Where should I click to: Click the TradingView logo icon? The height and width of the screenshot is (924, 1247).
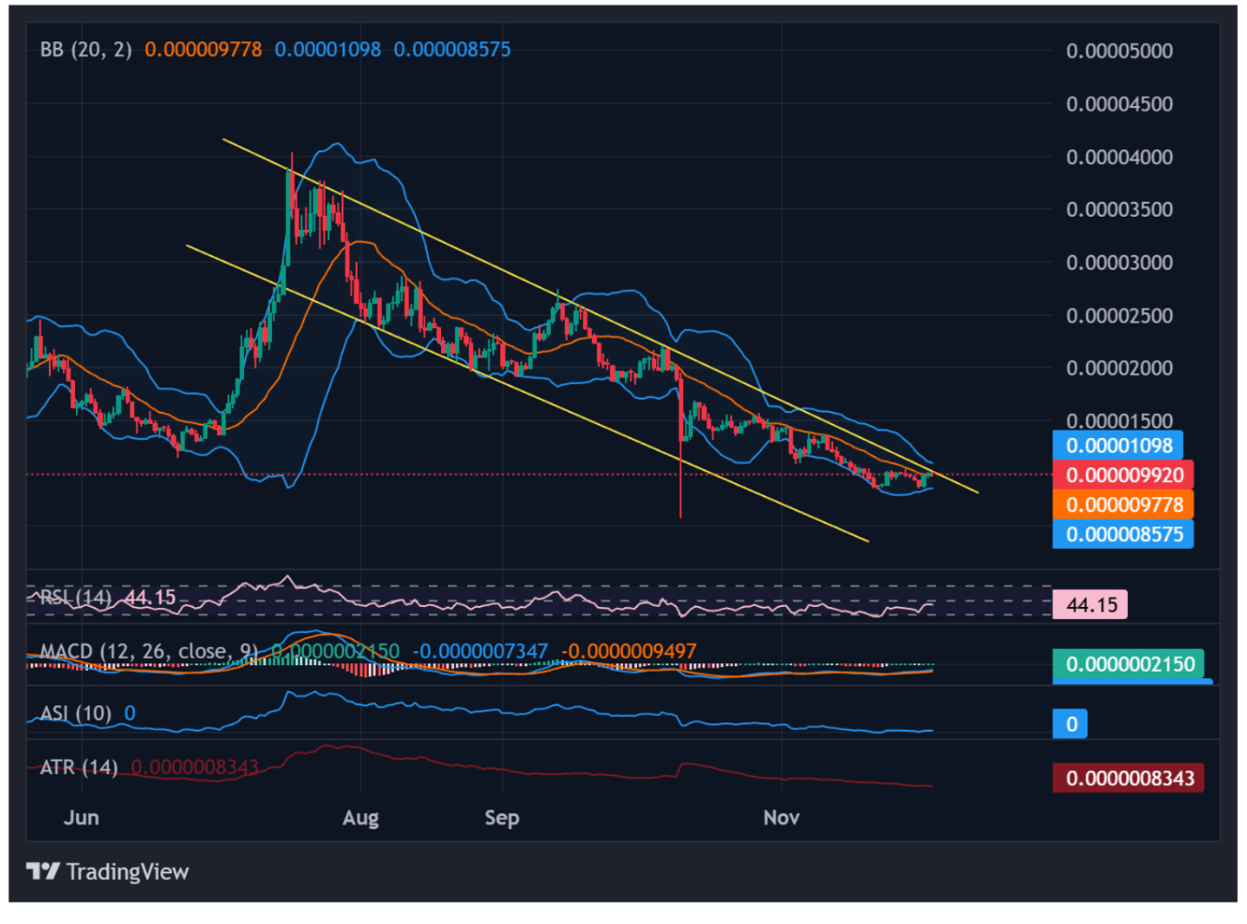(41, 871)
